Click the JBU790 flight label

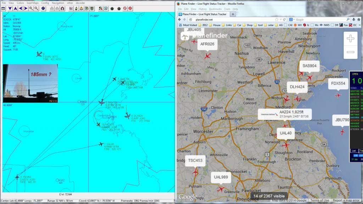pyautogui.click(x=342, y=120)
